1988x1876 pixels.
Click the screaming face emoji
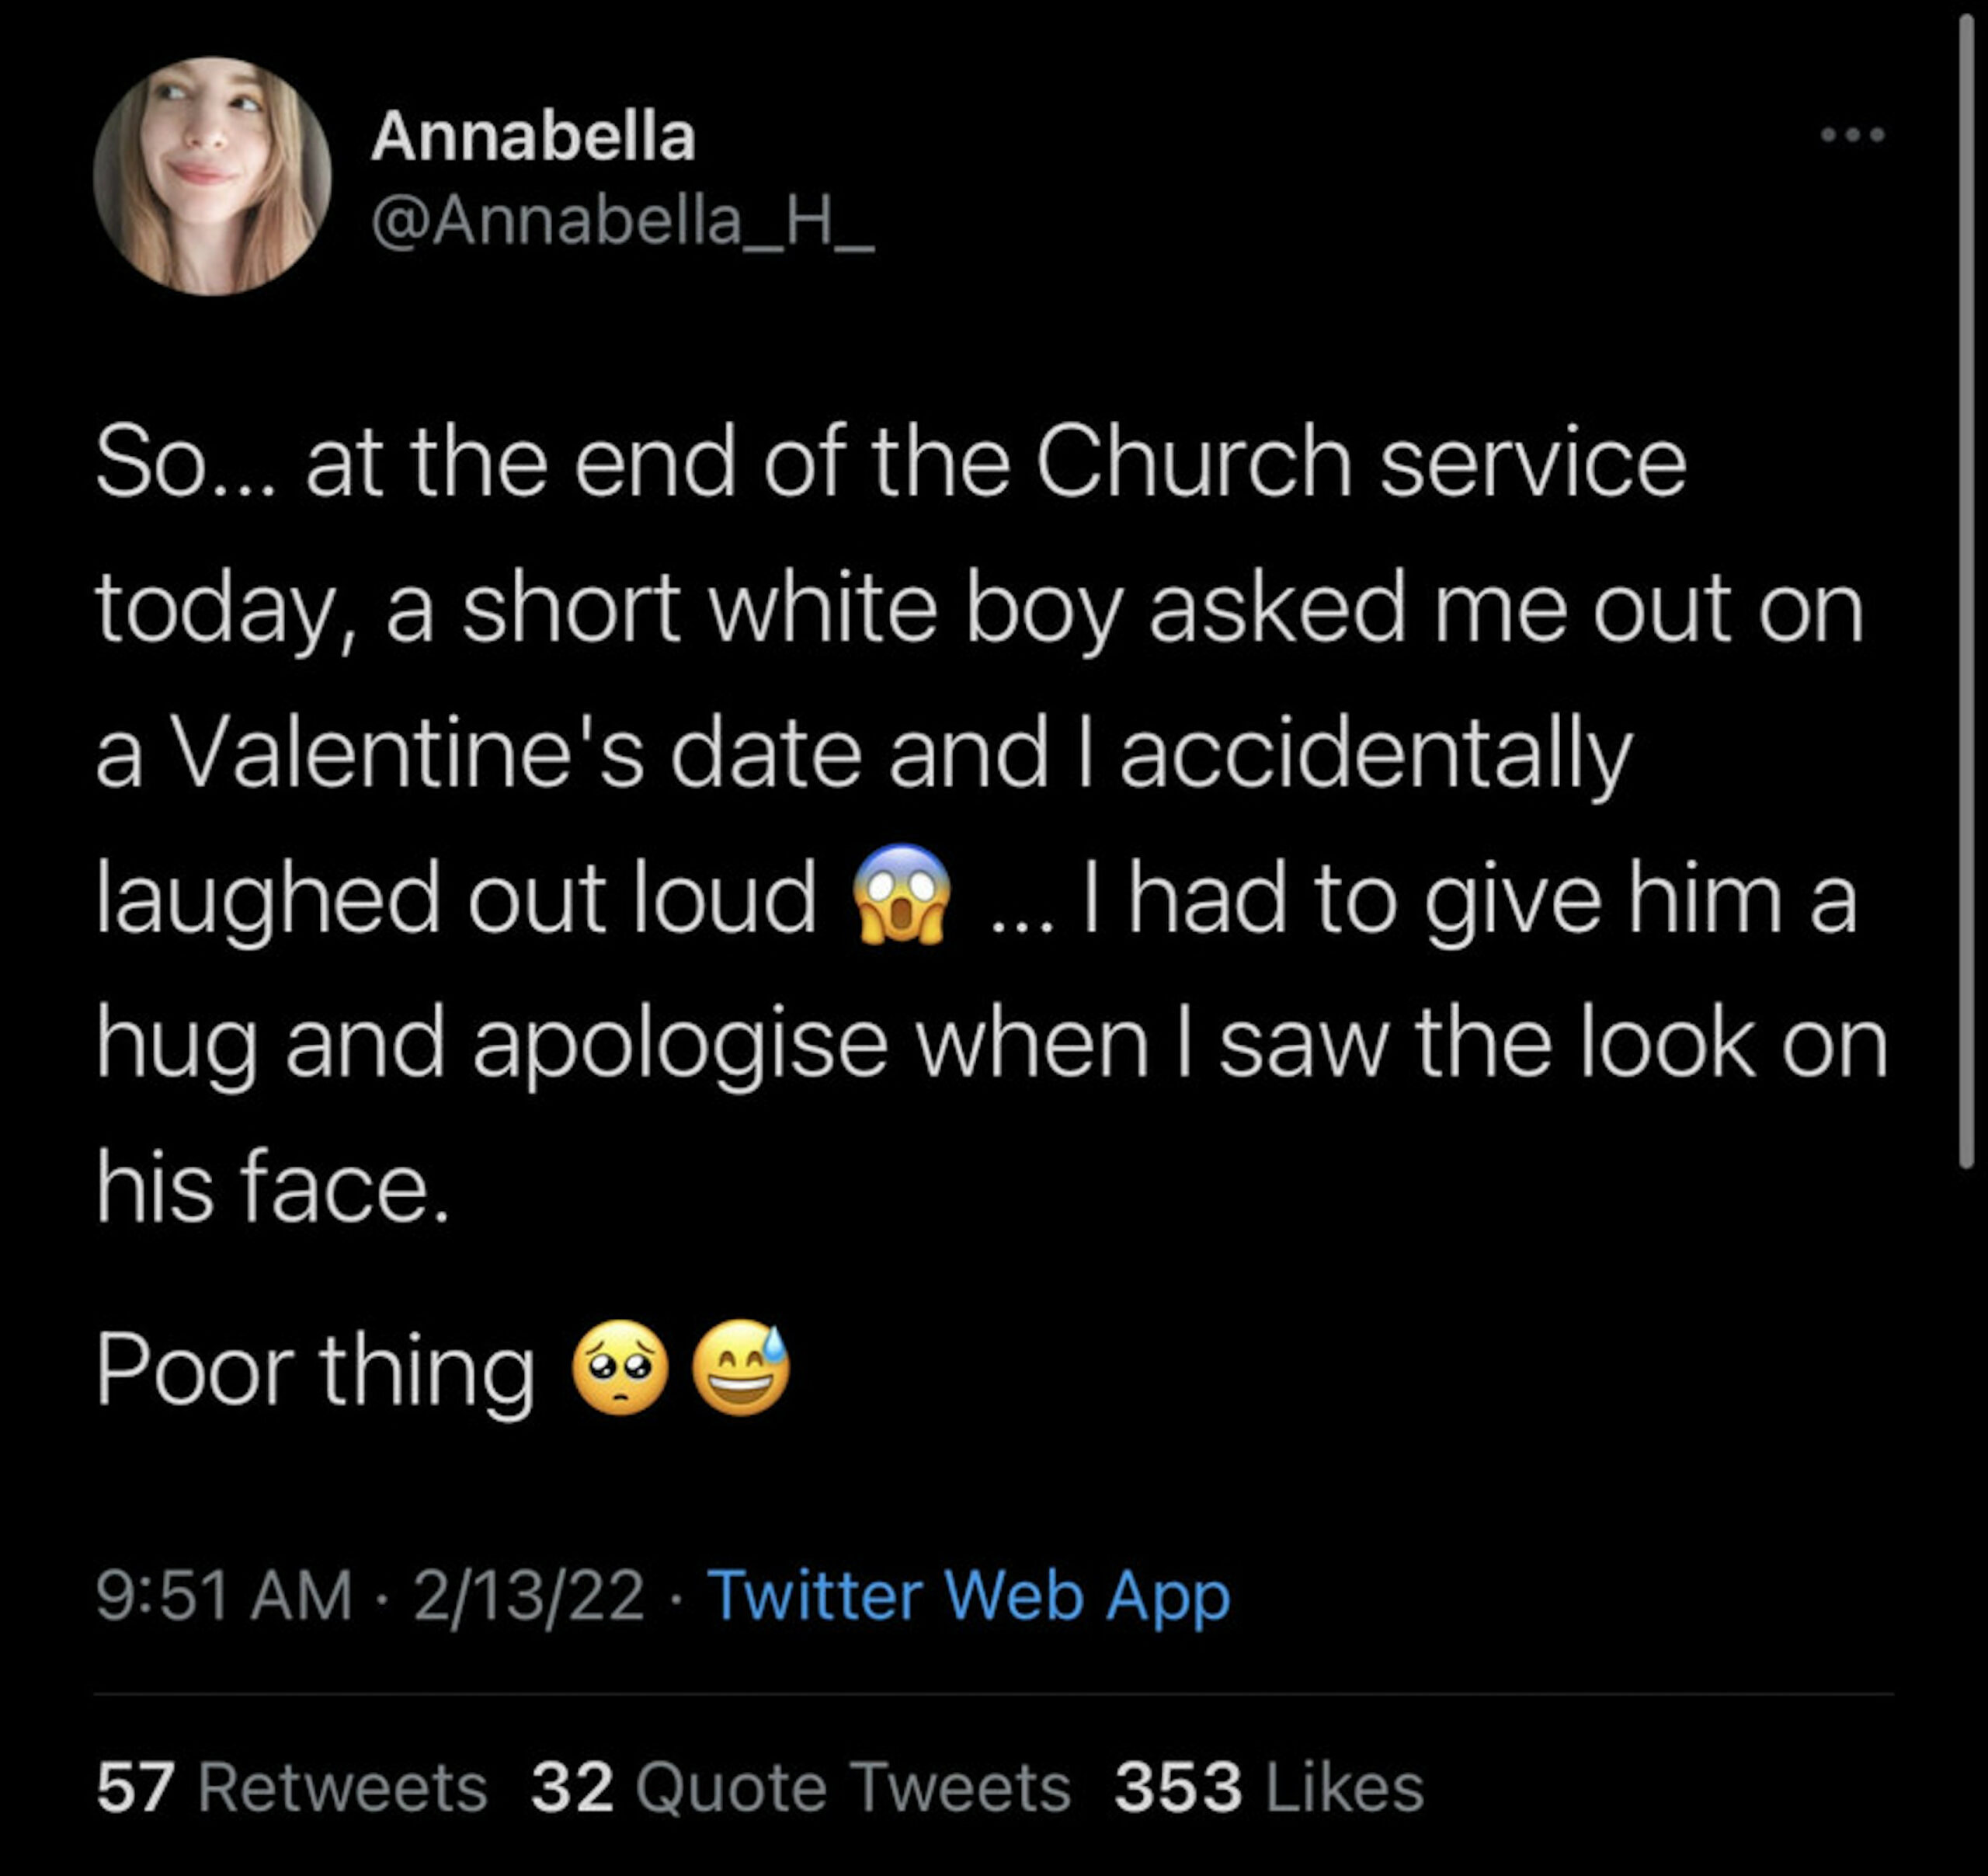click(900, 896)
